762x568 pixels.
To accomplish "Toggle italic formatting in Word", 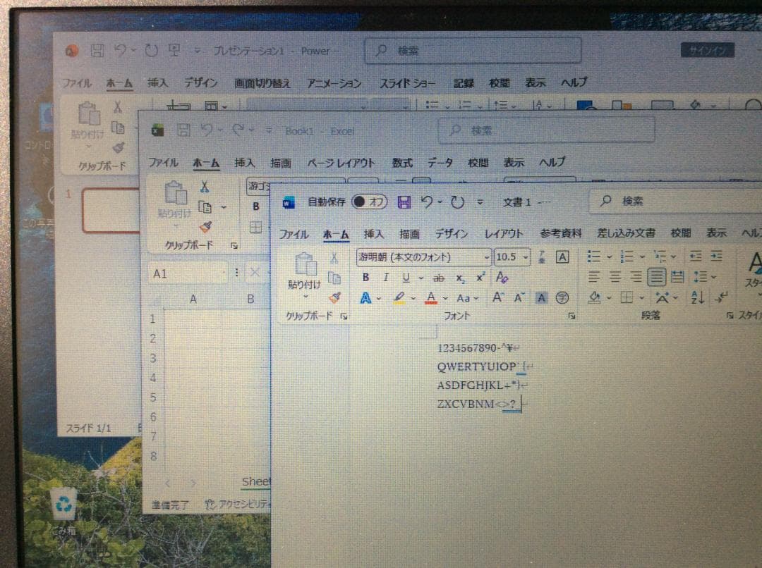I will click(x=386, y=277).
